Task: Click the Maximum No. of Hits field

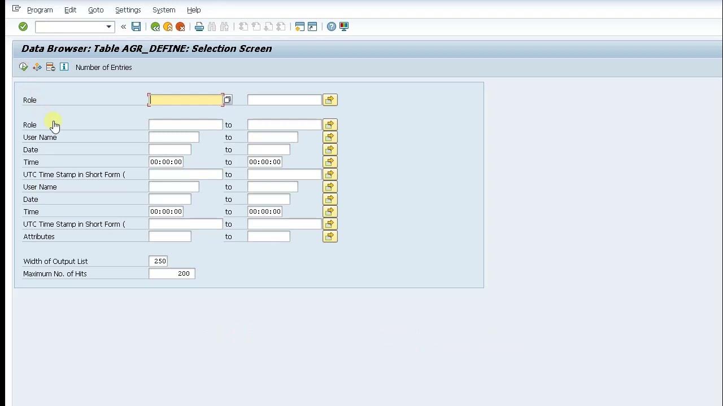Action: tap(172, 273)
